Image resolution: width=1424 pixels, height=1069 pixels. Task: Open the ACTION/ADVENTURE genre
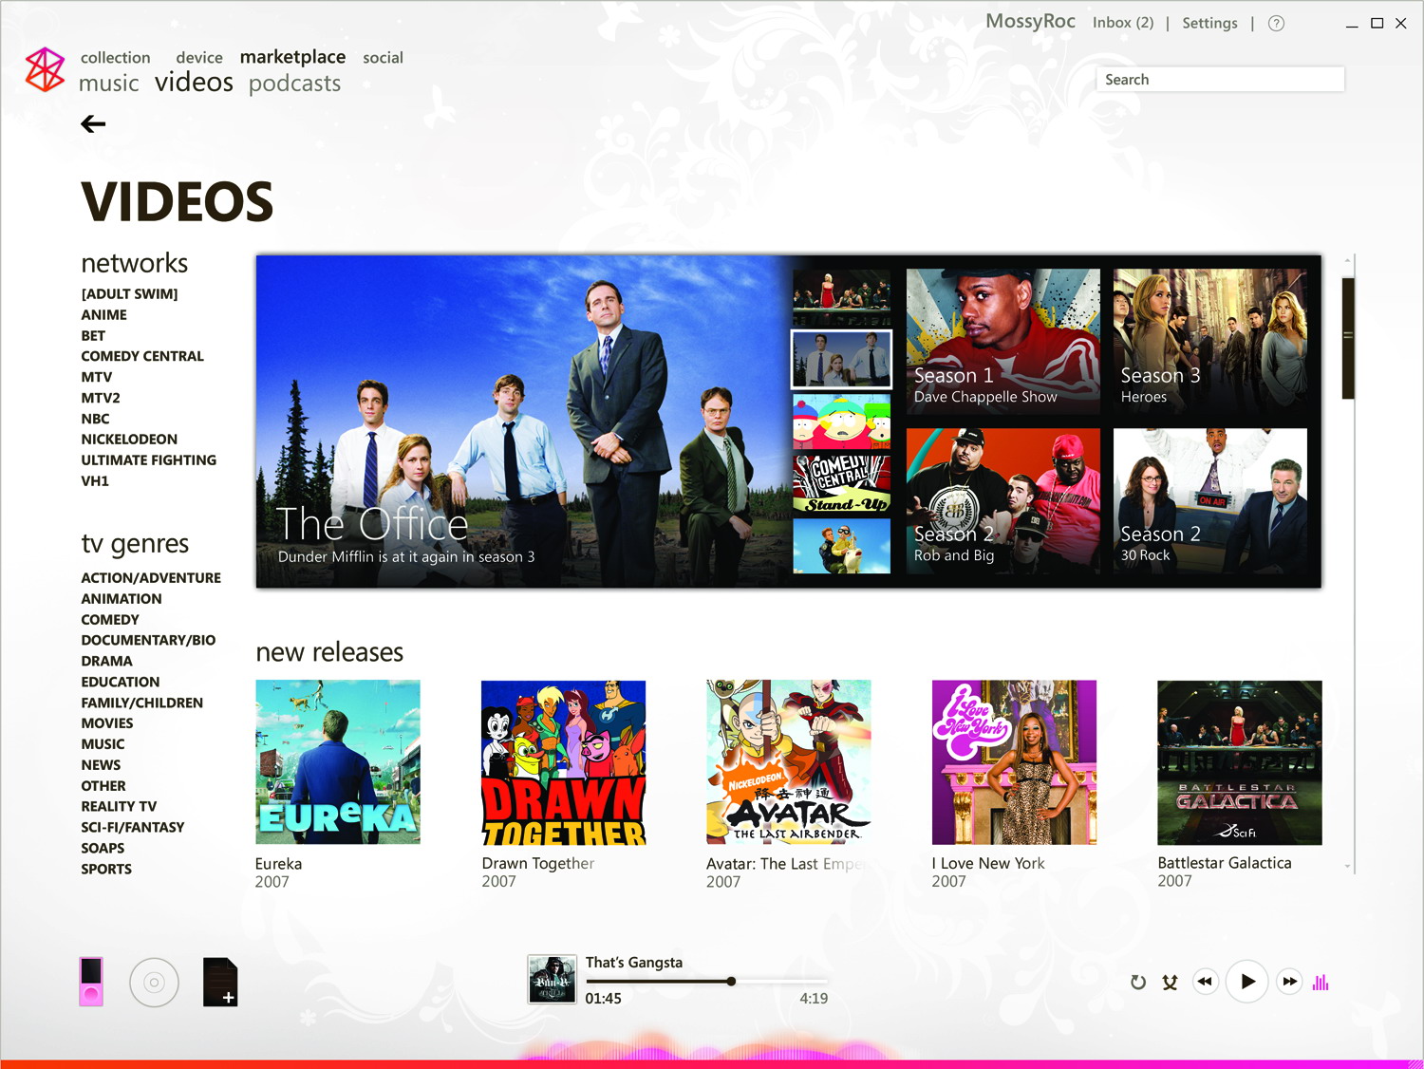point(151,578)
